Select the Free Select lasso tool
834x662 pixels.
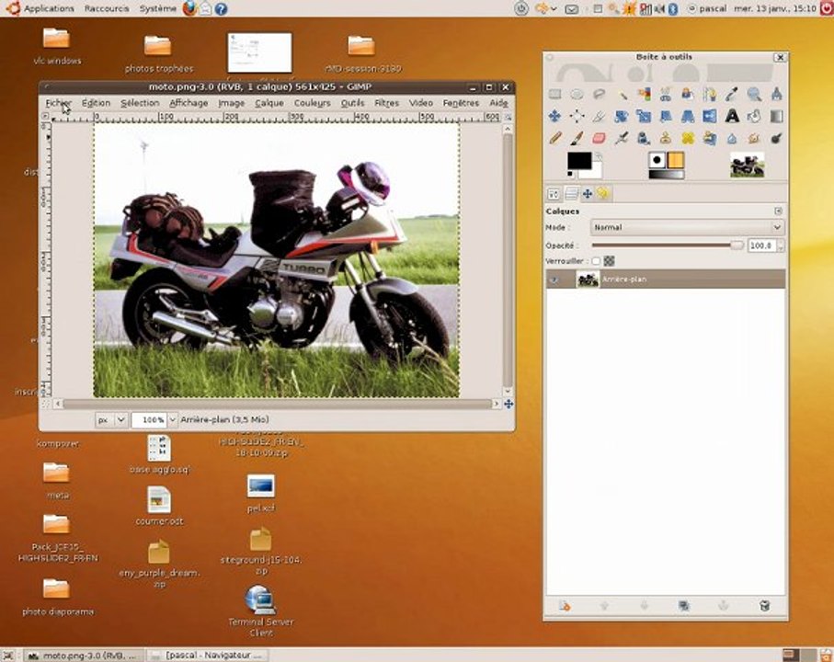tap(600, 94)
